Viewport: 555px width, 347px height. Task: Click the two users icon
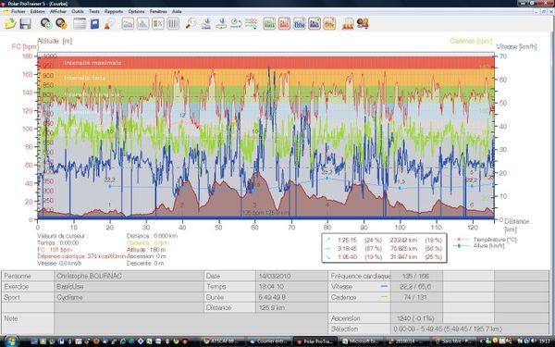(363, 24)
